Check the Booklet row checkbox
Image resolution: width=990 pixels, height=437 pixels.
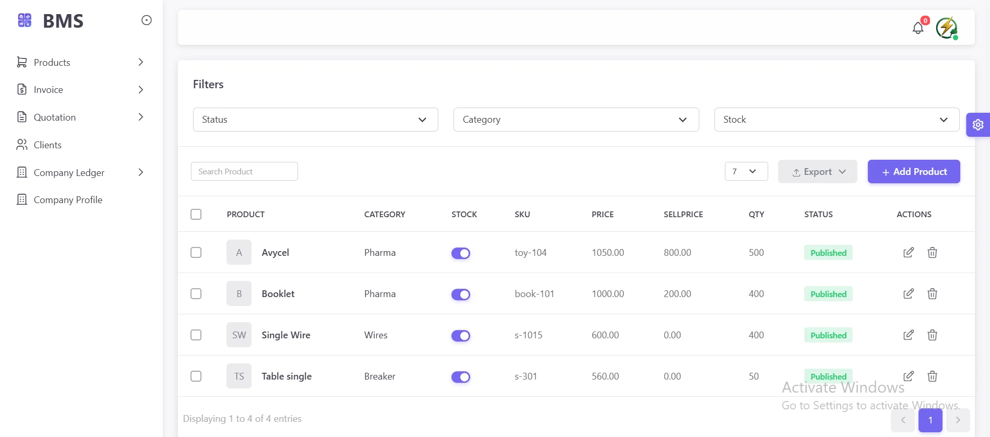click(196, 294)
